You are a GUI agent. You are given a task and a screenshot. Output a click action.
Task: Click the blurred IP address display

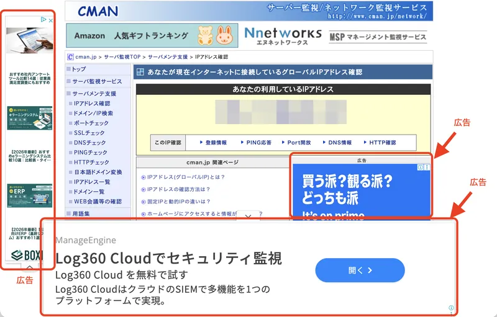pos(281,112)
